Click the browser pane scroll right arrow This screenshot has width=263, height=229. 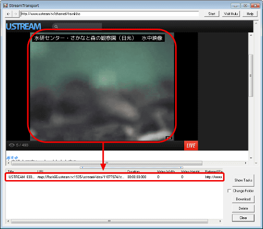(x=246, y=163)
